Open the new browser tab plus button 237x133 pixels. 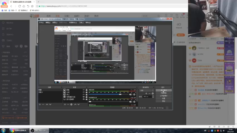[39, 2]
